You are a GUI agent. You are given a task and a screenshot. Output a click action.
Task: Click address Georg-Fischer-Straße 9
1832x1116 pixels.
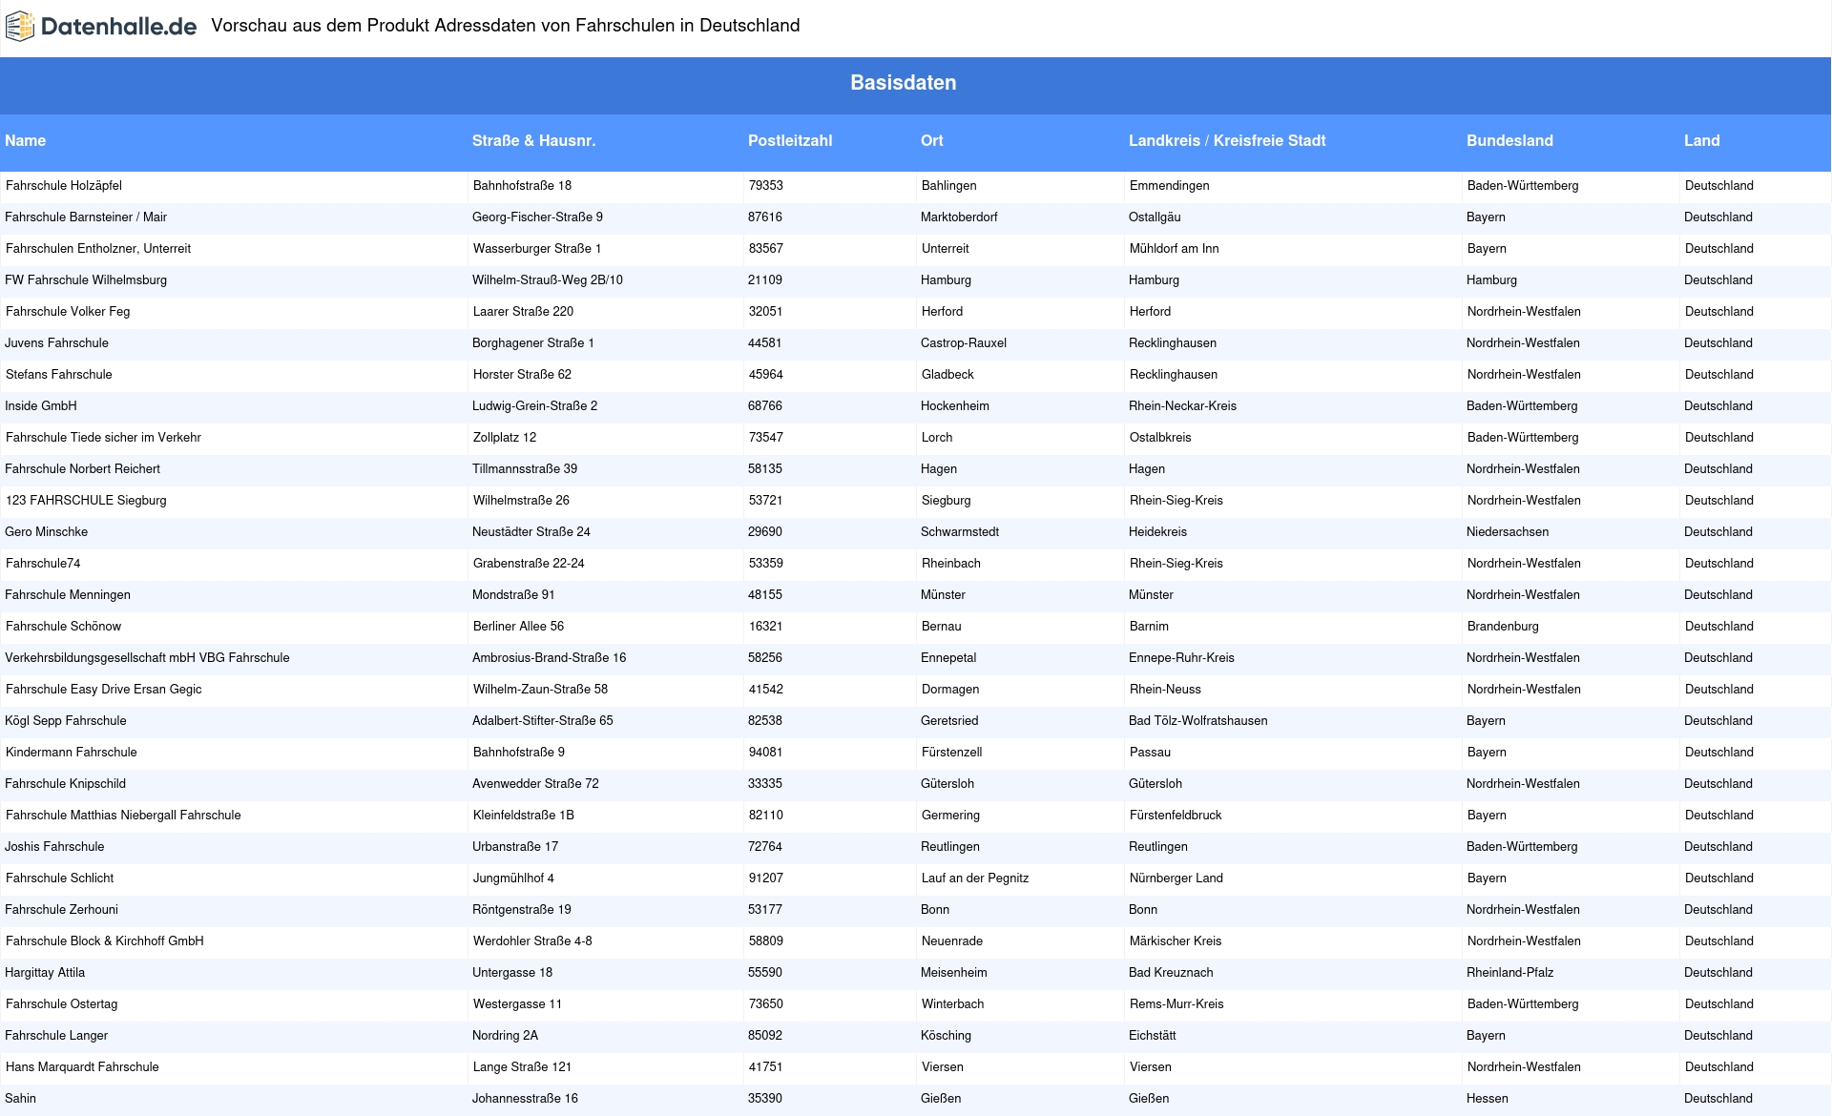pyautogui.click(x=537, y=217)
